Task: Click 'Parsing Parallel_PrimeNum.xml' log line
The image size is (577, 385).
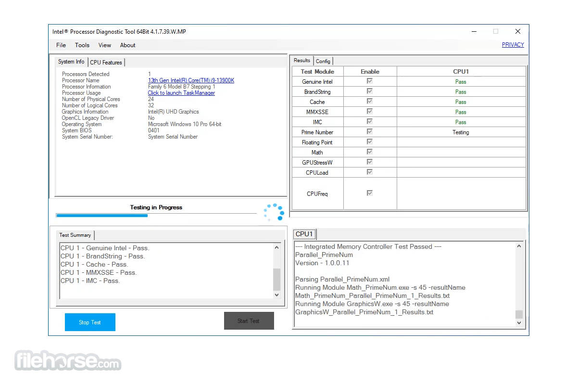Action: (342, 279)
